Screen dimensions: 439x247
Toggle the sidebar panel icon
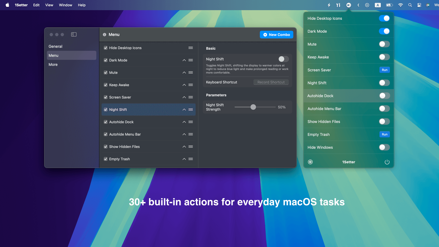click(74, 35)
